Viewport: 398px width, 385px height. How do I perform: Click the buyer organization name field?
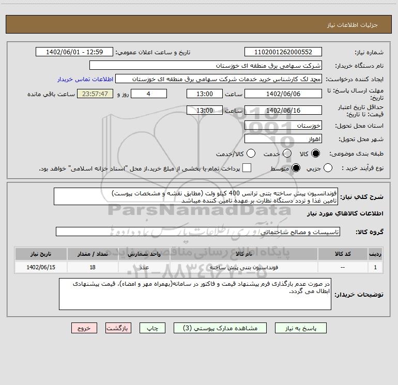coord(206,66)
